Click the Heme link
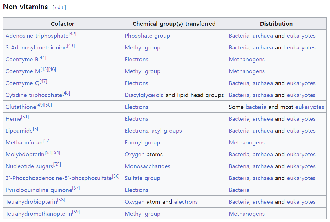Viewport: 330px width, 222px height. point(13,119)
